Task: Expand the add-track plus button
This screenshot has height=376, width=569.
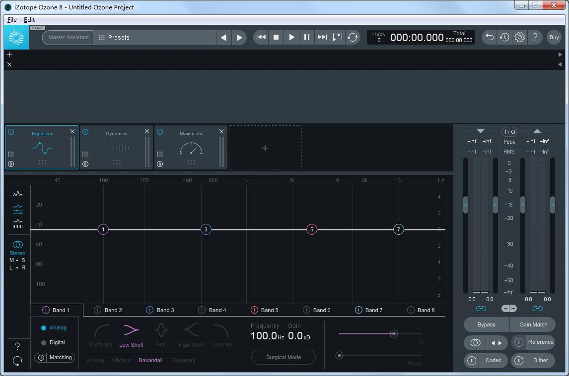Action: [9, 54]
